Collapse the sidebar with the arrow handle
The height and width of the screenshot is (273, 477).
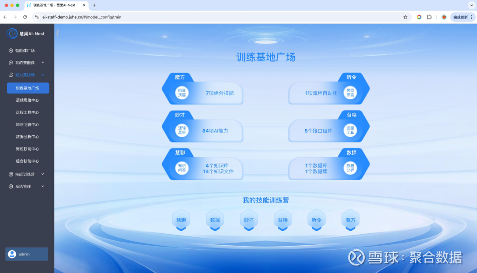(57, 33)
